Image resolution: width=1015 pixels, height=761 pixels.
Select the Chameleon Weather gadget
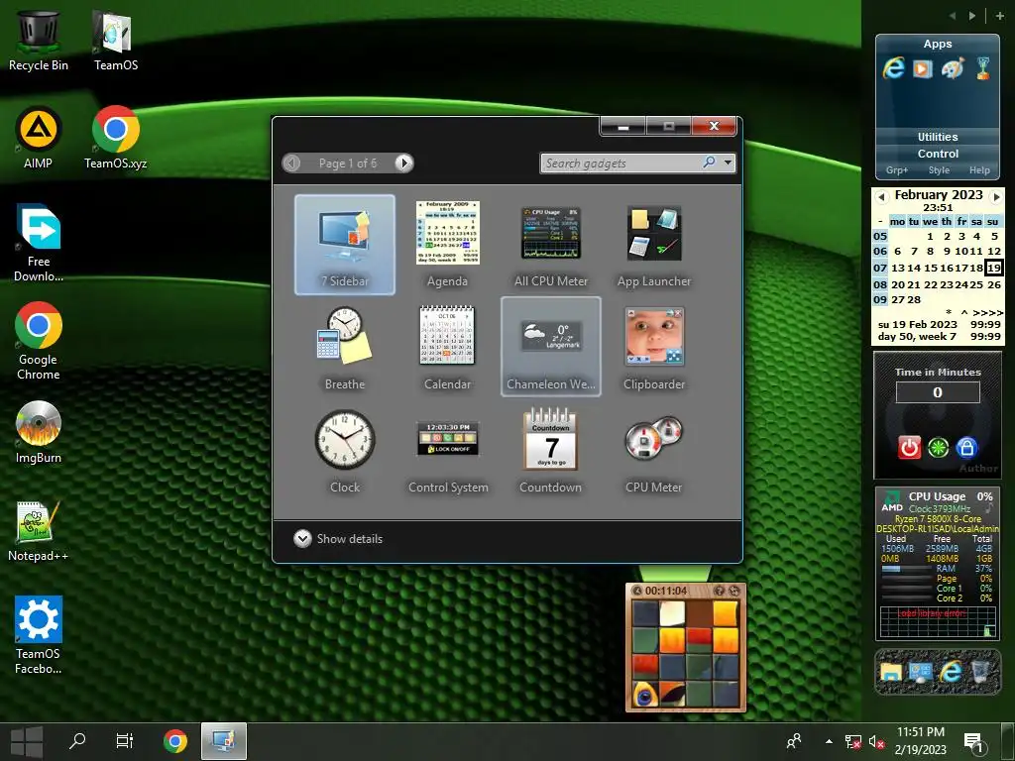[551, 347]
